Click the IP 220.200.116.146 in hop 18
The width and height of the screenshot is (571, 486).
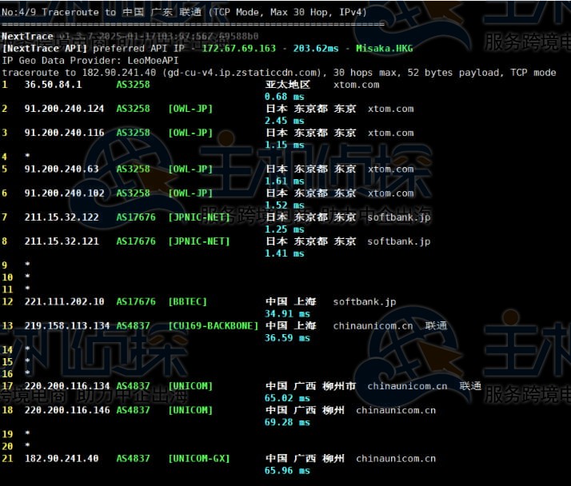tap(67, 410)
